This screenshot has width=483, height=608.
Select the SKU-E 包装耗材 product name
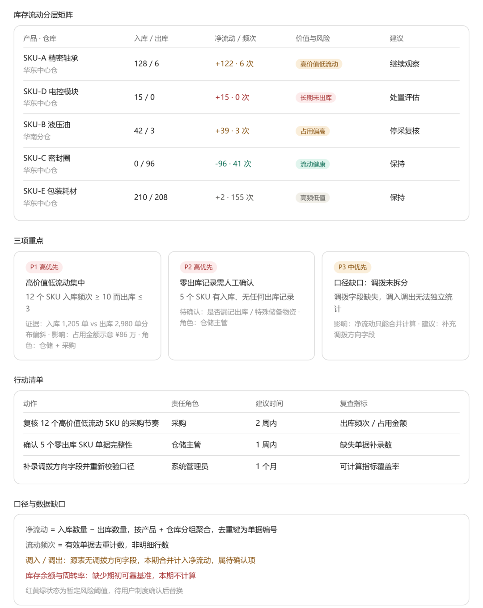[50, 191]
